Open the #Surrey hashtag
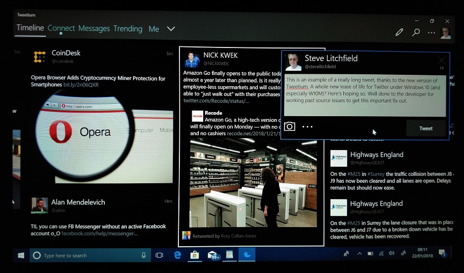The image size is (464, 273). coord(376,174)
